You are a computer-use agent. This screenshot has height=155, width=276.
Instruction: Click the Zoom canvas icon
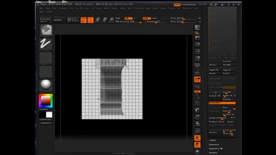point(198,45)
